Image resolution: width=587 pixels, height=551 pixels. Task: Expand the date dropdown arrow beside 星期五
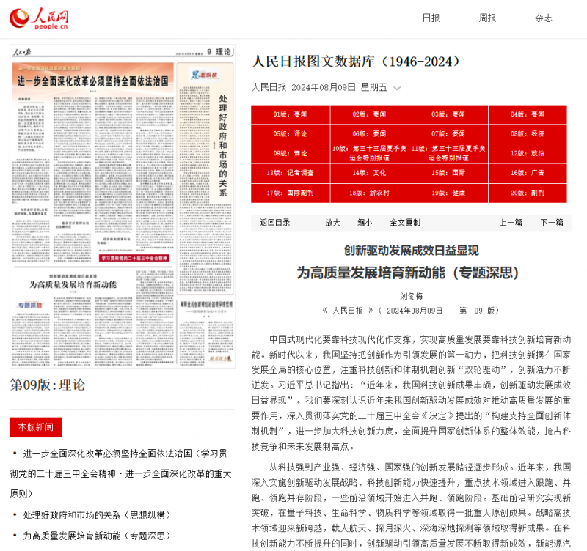397,88
